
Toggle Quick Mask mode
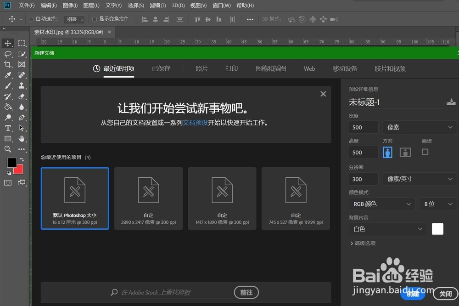tap(8, 182)
